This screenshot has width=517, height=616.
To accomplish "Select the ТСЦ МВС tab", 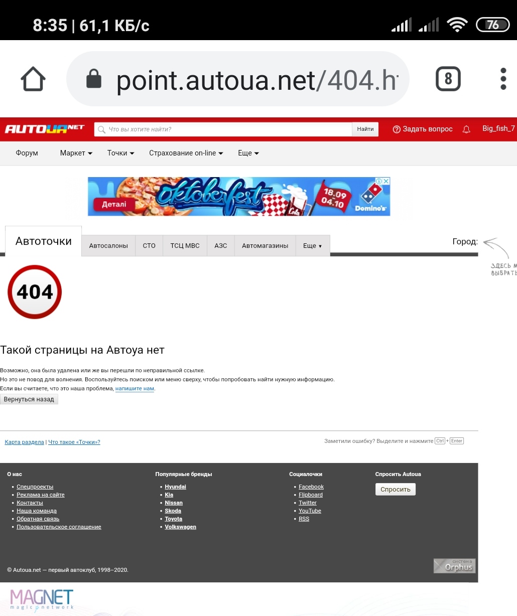I will 185,246.
